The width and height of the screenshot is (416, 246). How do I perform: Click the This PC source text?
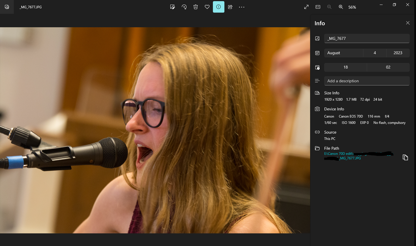(330, 139)
